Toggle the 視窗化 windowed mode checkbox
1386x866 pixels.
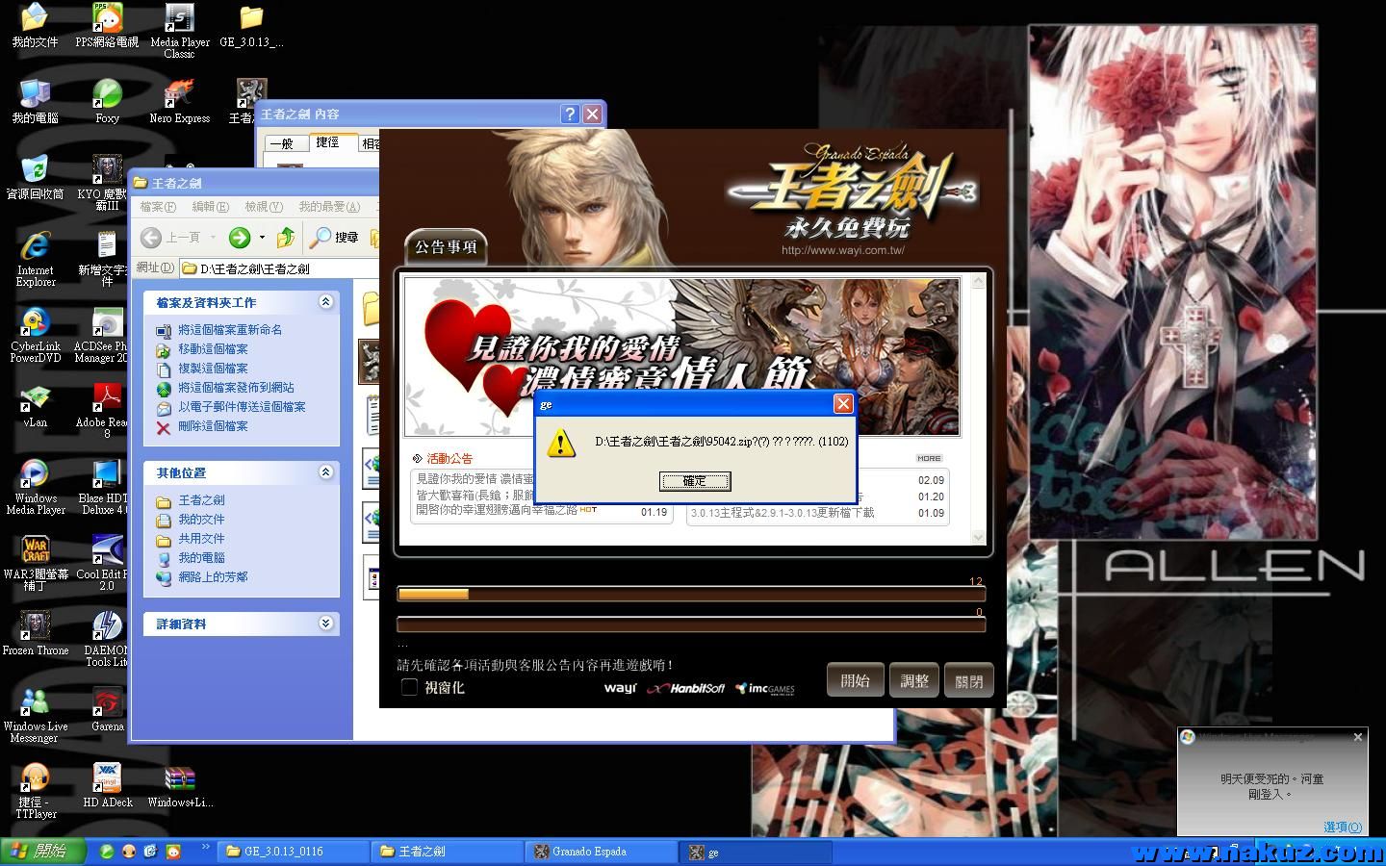coord(409,687)
